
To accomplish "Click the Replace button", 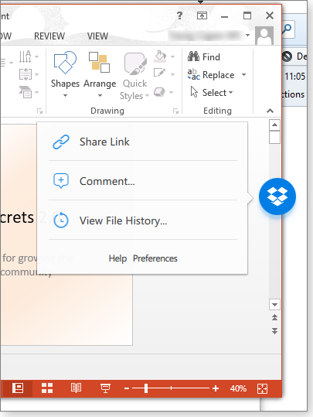I will (x=211, y=75).
